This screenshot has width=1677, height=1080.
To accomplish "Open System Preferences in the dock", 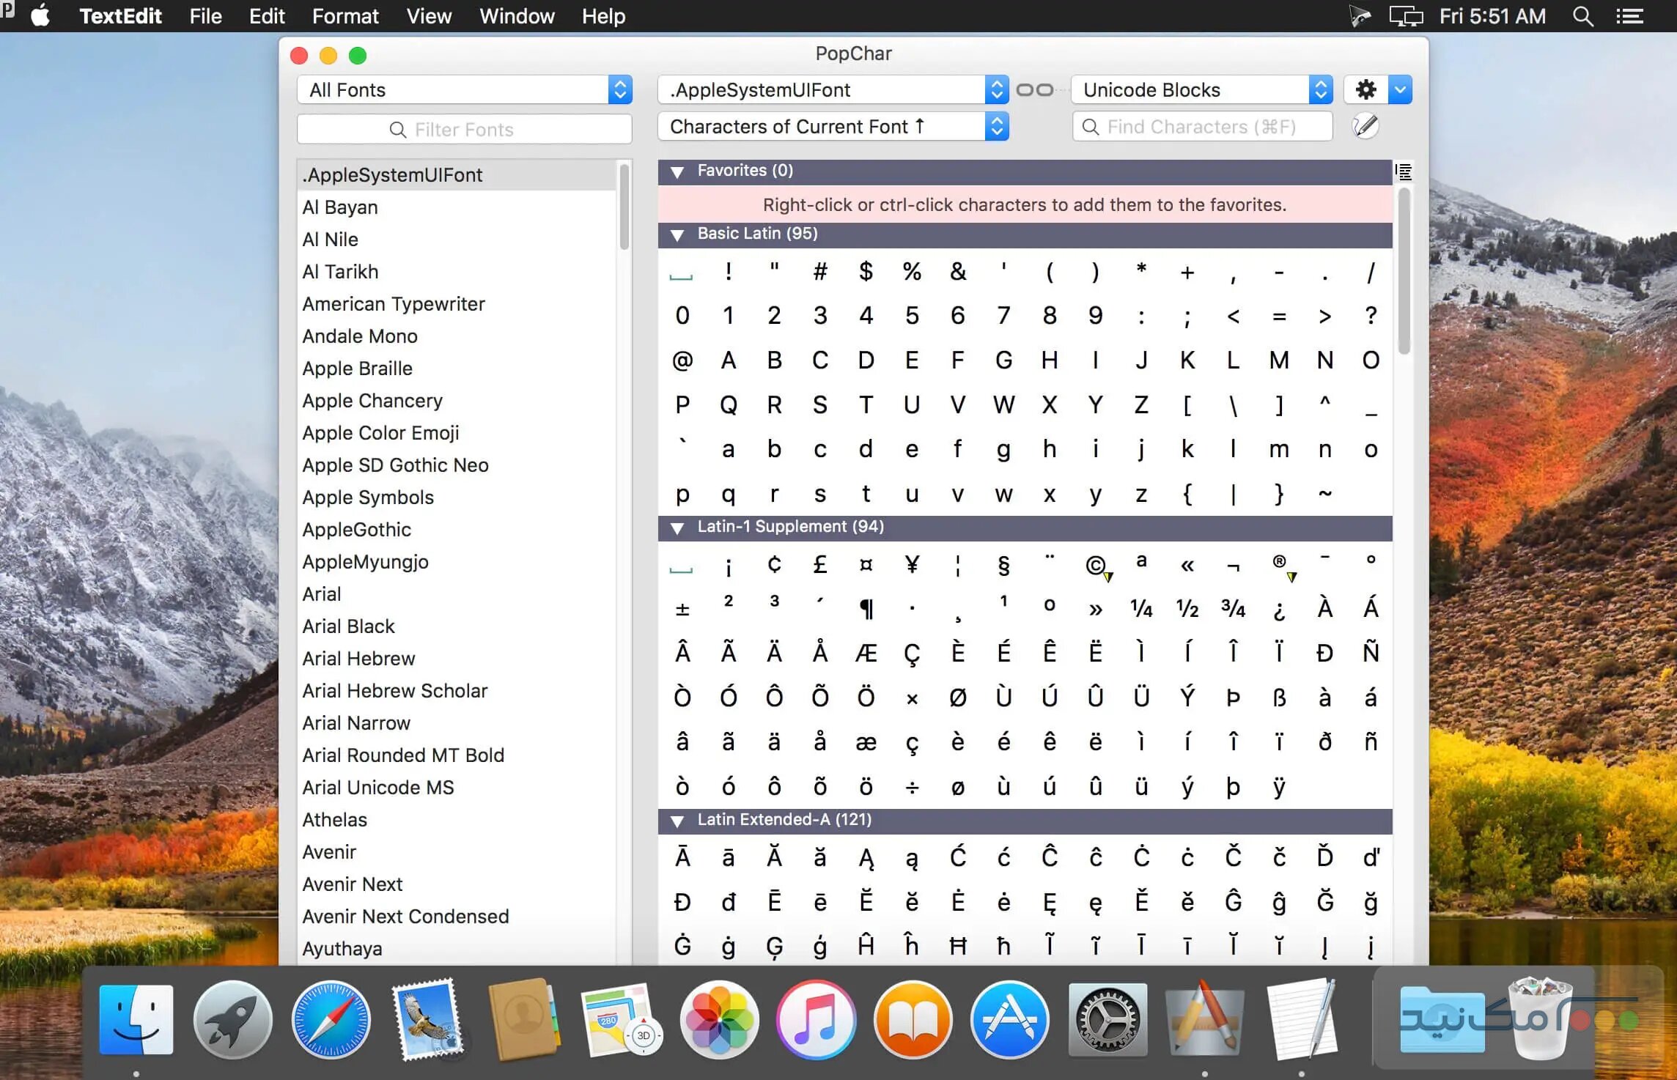I will point(1107,1020).
